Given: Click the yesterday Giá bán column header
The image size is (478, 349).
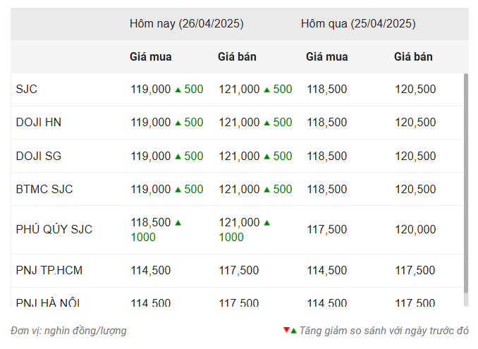Looking at the screenshot, I should click(413, 56).
